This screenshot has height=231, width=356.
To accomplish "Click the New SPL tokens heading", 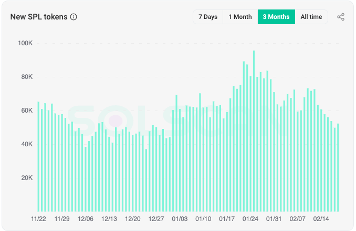I will 39,17.
